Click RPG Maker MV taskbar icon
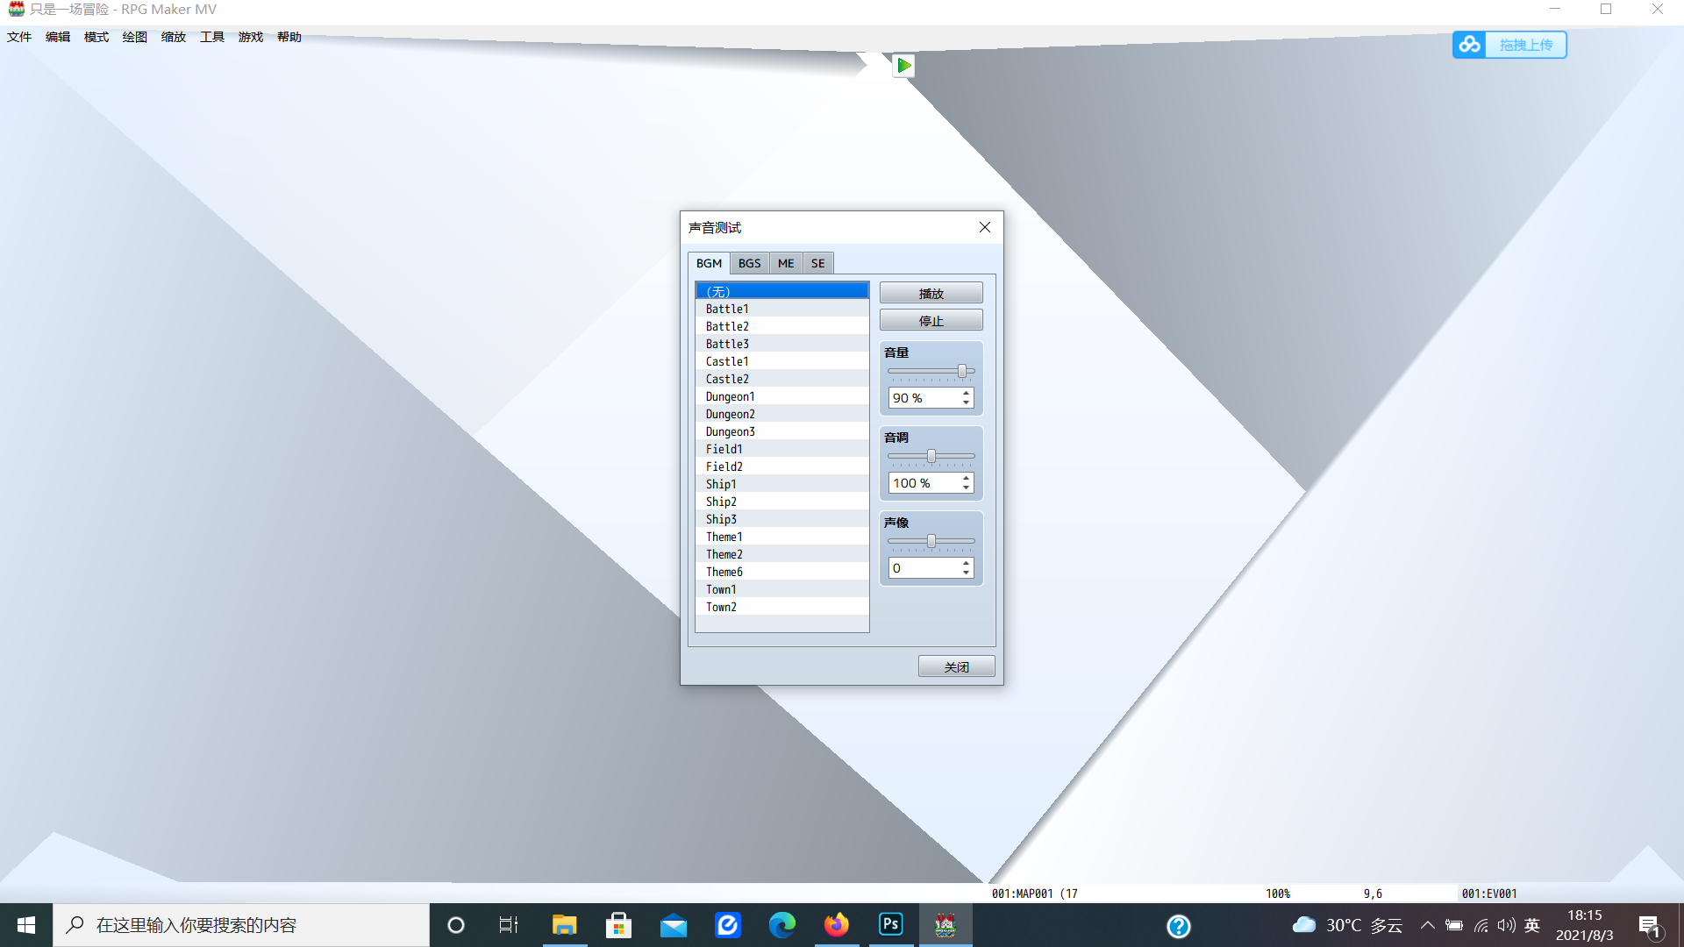Image resolution: width=1684 pixels, height=947 pixels. pyautogui.click(x=945, y=925)
